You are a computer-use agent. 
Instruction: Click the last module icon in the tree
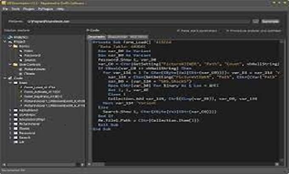(x=16, y=142)
